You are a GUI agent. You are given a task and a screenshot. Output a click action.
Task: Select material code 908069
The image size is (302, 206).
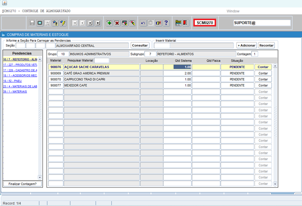[56, 73]
